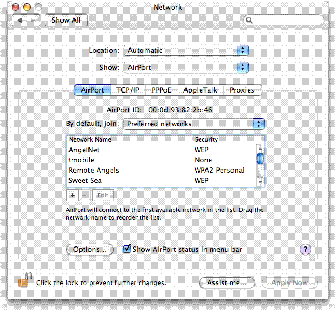336x311 pixels.
Task: Minimize the window with the yellow button
Action: click(x=27, y=7)
